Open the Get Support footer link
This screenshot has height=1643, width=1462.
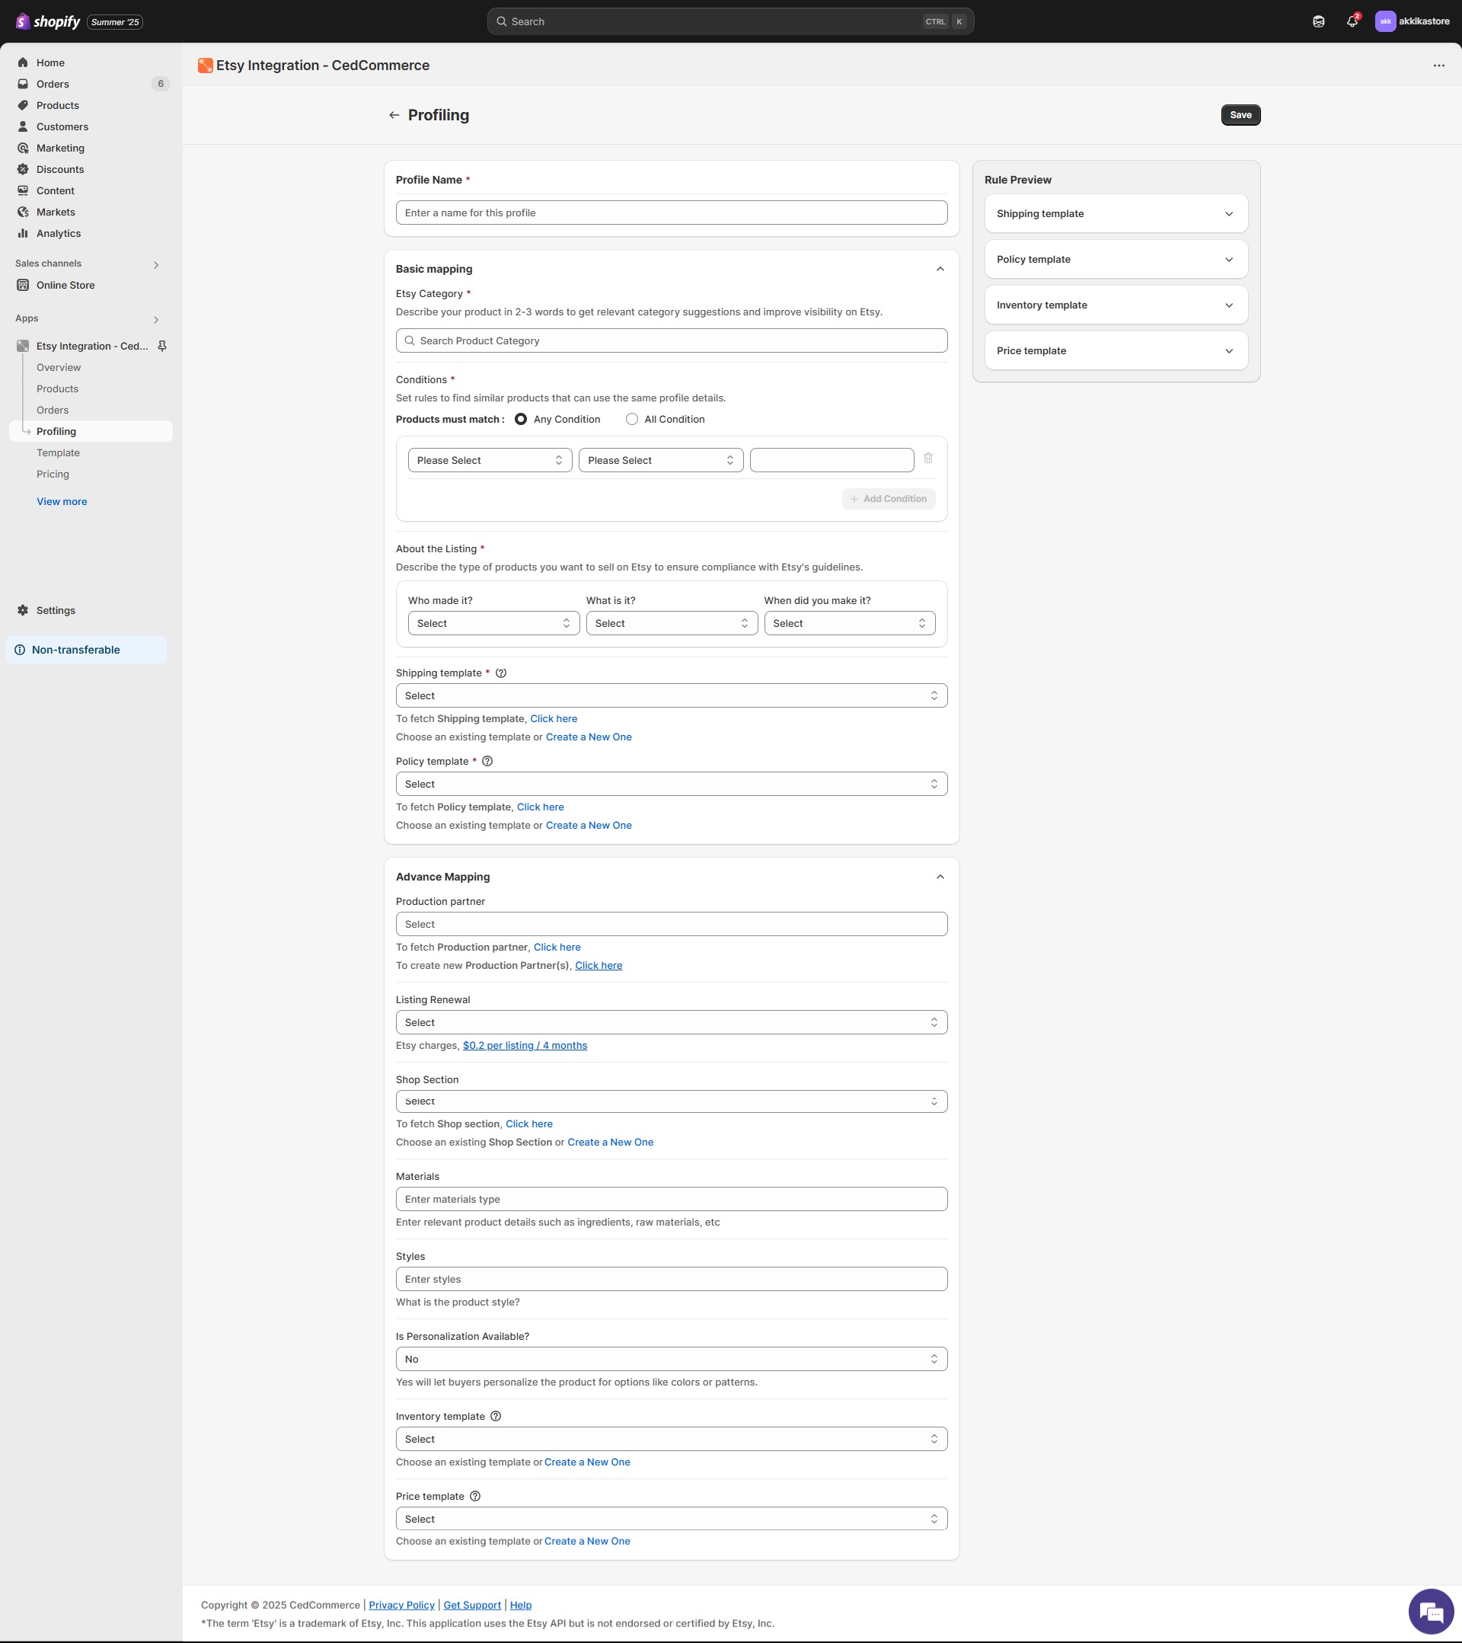[472, 1605]
